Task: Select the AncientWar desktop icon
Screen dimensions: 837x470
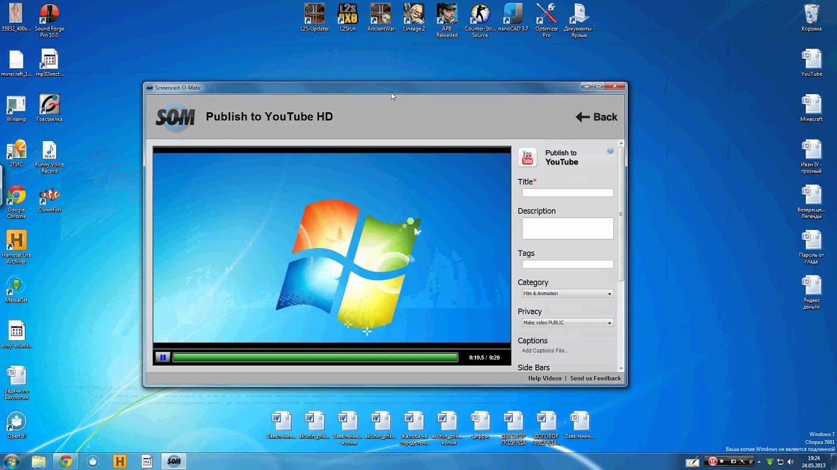Action: click(x=381, y=18)
